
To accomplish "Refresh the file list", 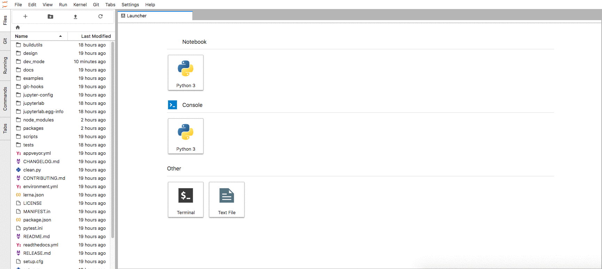I will [x=101, y=16].
